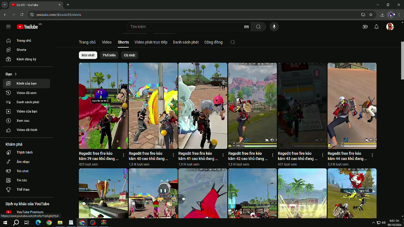Open Video đã xem history
Screen dimensions: 404x227
click(27, 93)
